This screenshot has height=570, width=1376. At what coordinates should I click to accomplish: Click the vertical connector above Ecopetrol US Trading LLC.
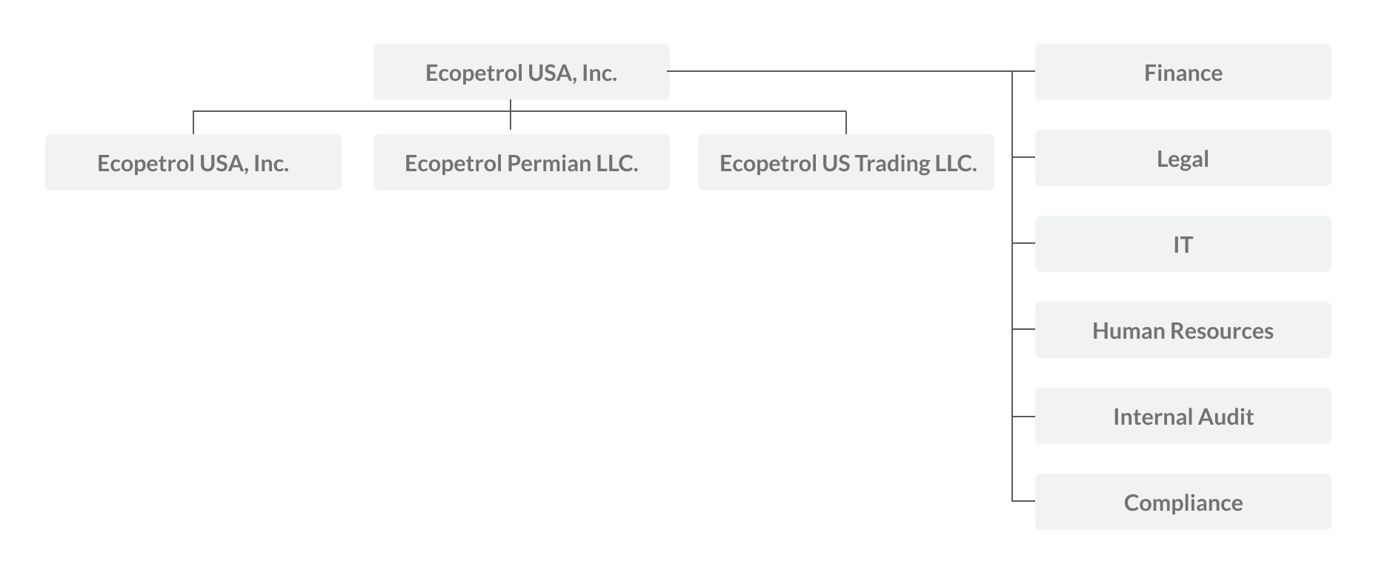point(846,122)
